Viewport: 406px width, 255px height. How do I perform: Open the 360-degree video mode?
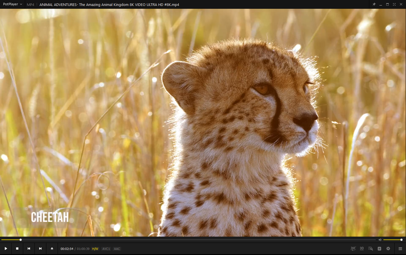click(353, 249)
